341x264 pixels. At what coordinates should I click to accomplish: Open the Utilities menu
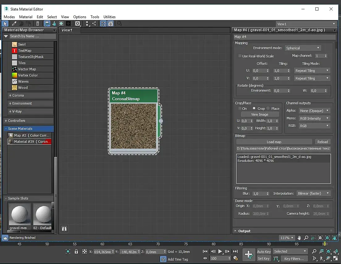tap(109, 17)
